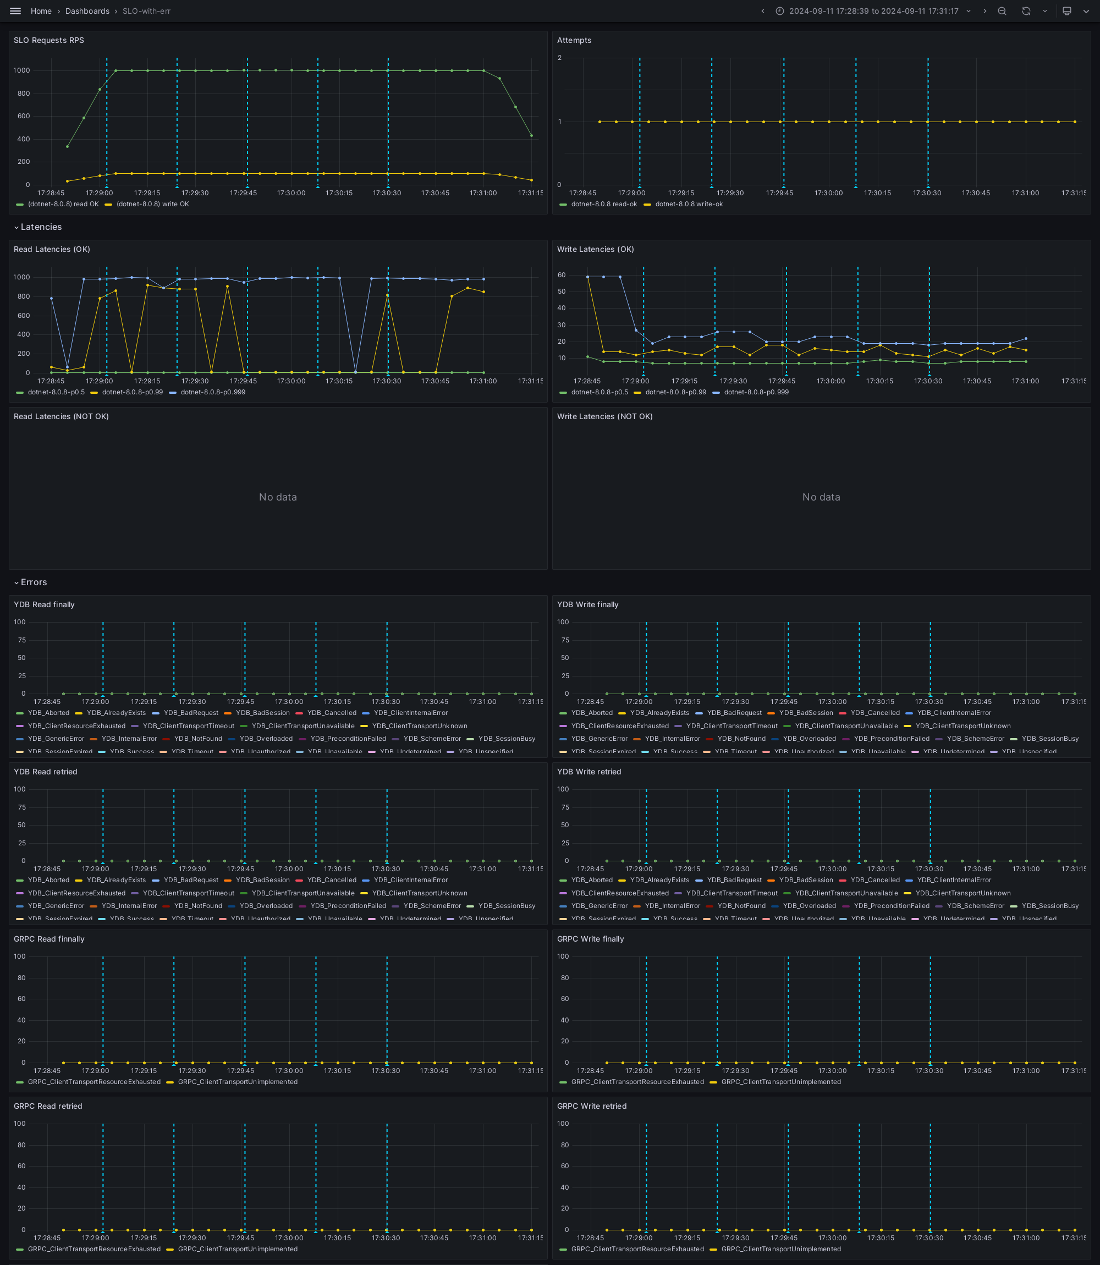Open the Write Latencies (NOT OK) panel menu

pos(604,416)
